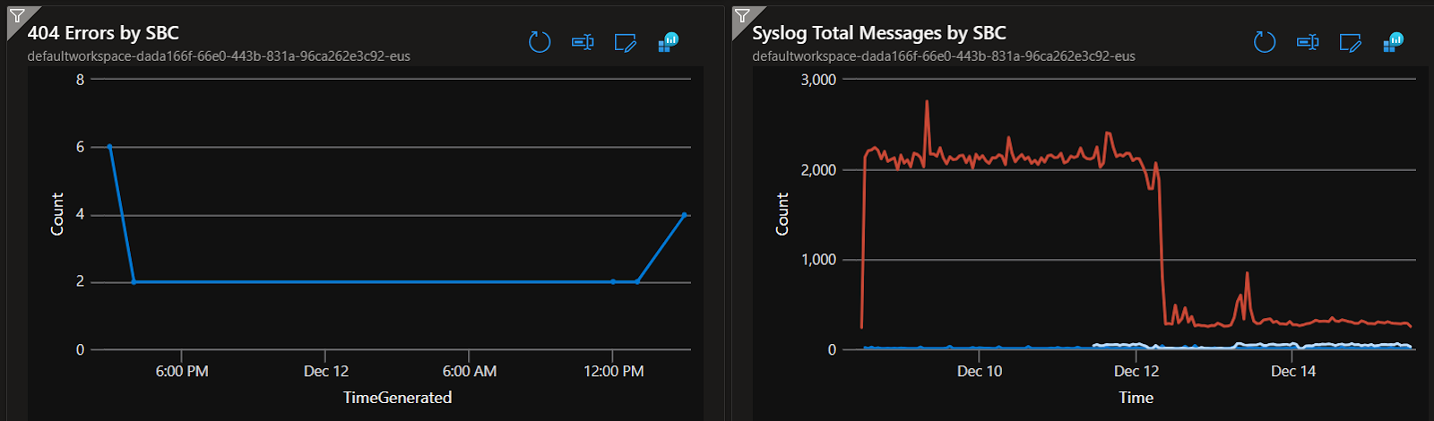
Task: Click the Time axis label on Syslog chart
Action: (x=1136, y=398)
